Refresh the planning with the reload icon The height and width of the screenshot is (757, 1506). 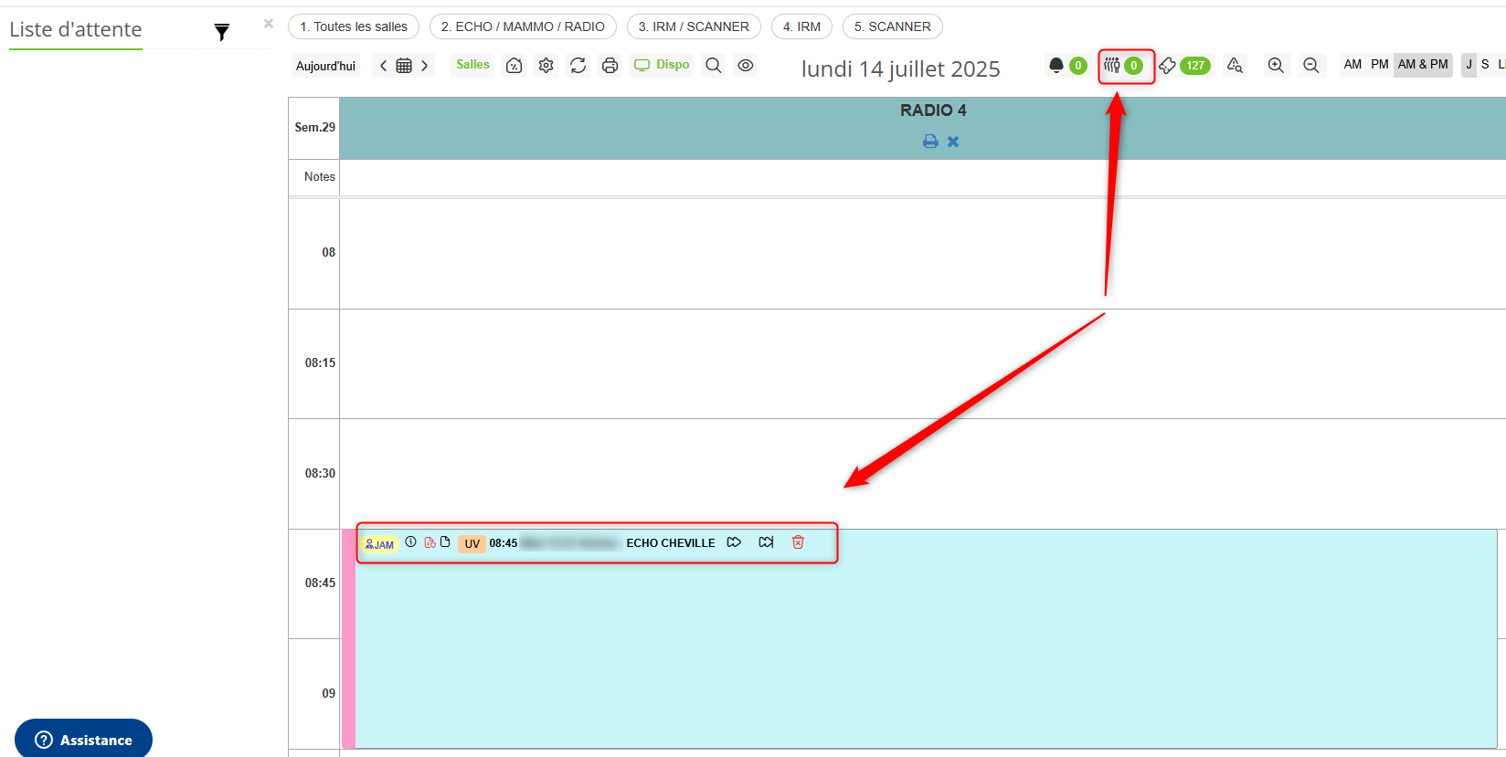pyautogui.click(x=578, y=66)
